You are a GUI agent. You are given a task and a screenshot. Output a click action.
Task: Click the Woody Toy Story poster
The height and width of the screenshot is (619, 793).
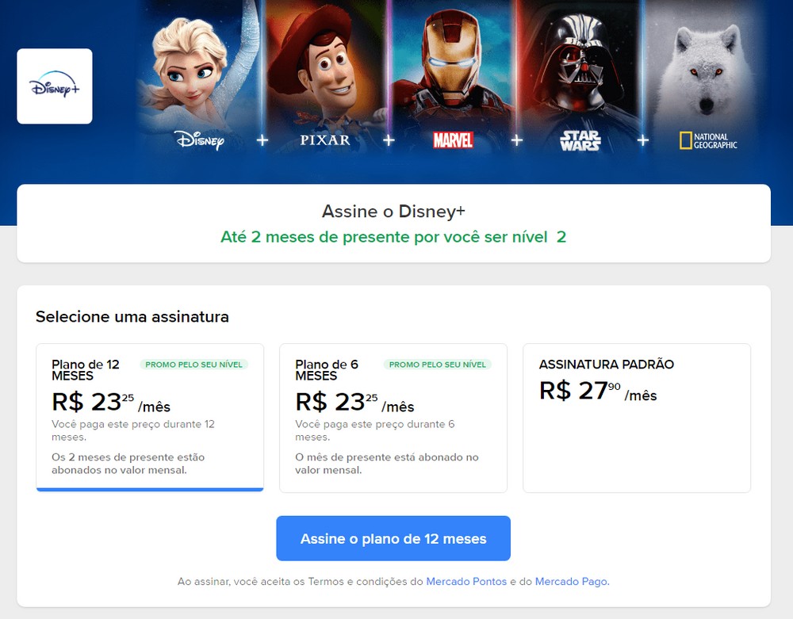(325, 63)
